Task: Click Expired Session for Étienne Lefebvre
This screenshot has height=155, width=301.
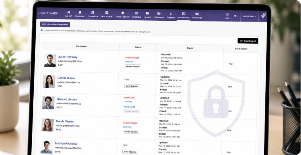Action: 132,111
